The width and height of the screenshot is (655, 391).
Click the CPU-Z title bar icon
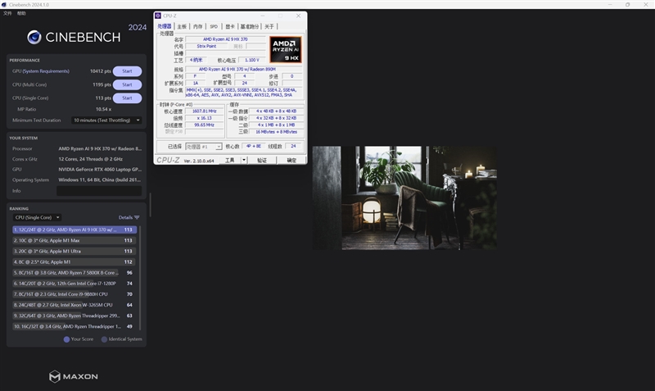pyautogui.click(x=158, y=16)
